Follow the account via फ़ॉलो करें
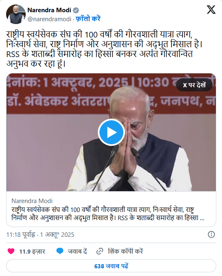 [88, 19]
